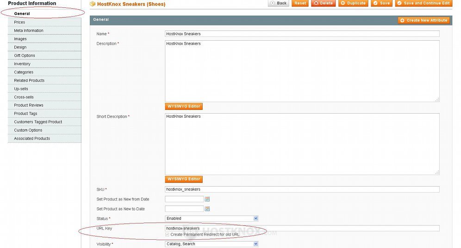Click the Product Information heading
The width and height of the screenshot is (461, 248).
pyautogui.click(x=32, y=3)
